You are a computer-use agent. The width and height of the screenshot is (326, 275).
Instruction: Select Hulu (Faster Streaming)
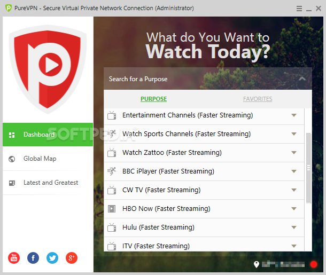pos(204,227)
